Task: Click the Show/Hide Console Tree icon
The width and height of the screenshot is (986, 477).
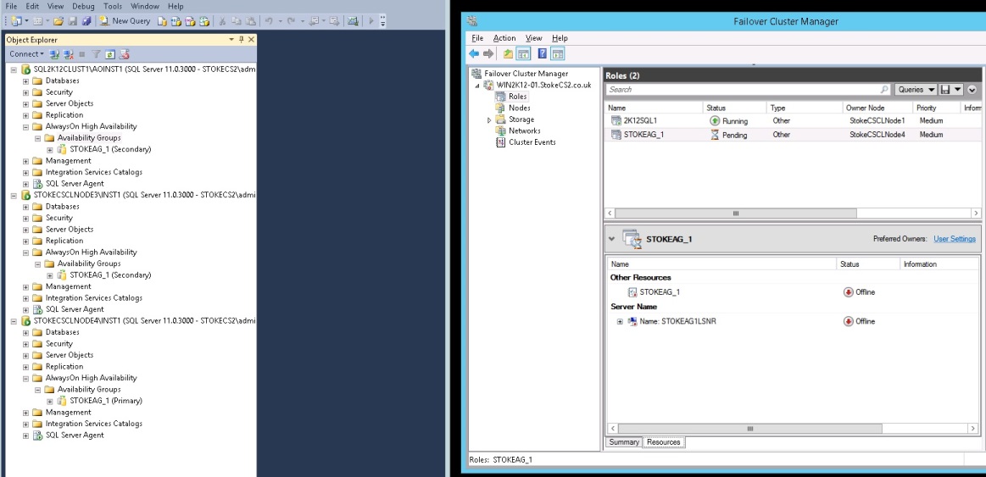Action: pyautogui.click(x=522, y=54)
